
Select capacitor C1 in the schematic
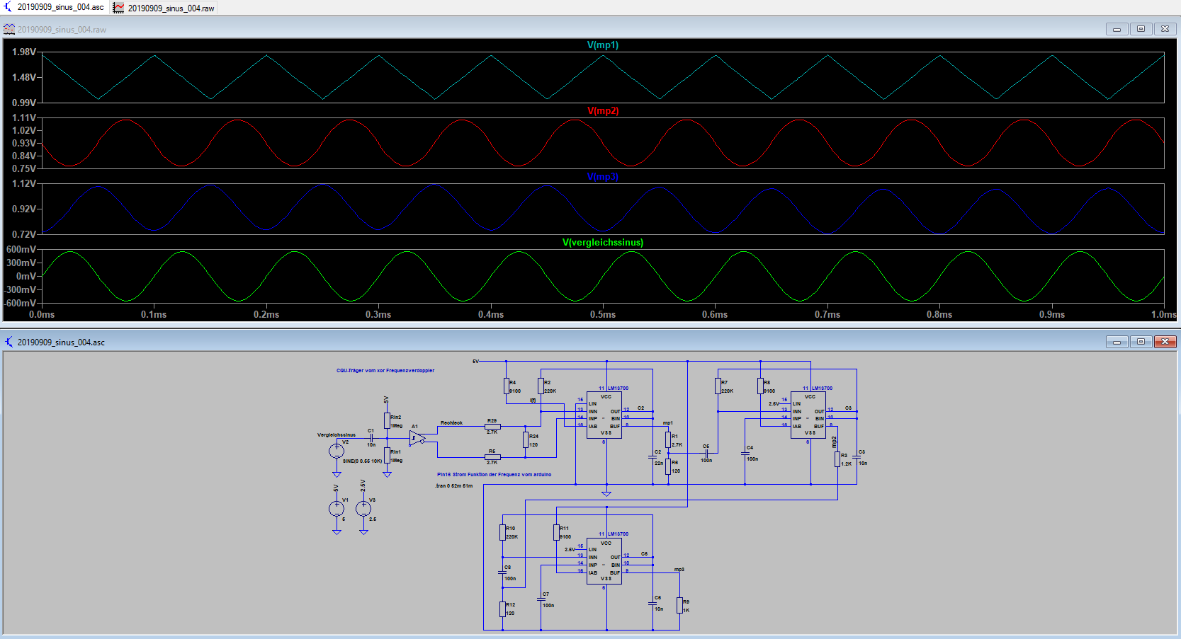[x=371, y=439]
